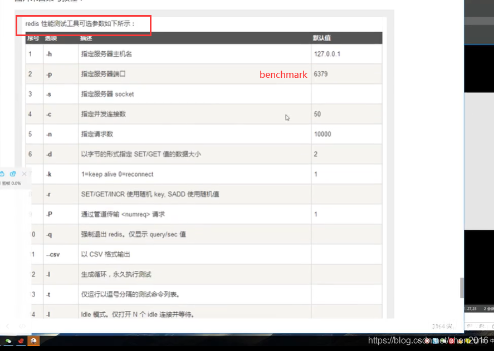Click the blue camera icon in the floating panel

tap(13, 174)
